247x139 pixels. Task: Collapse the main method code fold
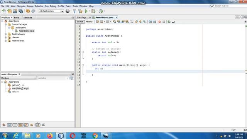pos(83,65)
